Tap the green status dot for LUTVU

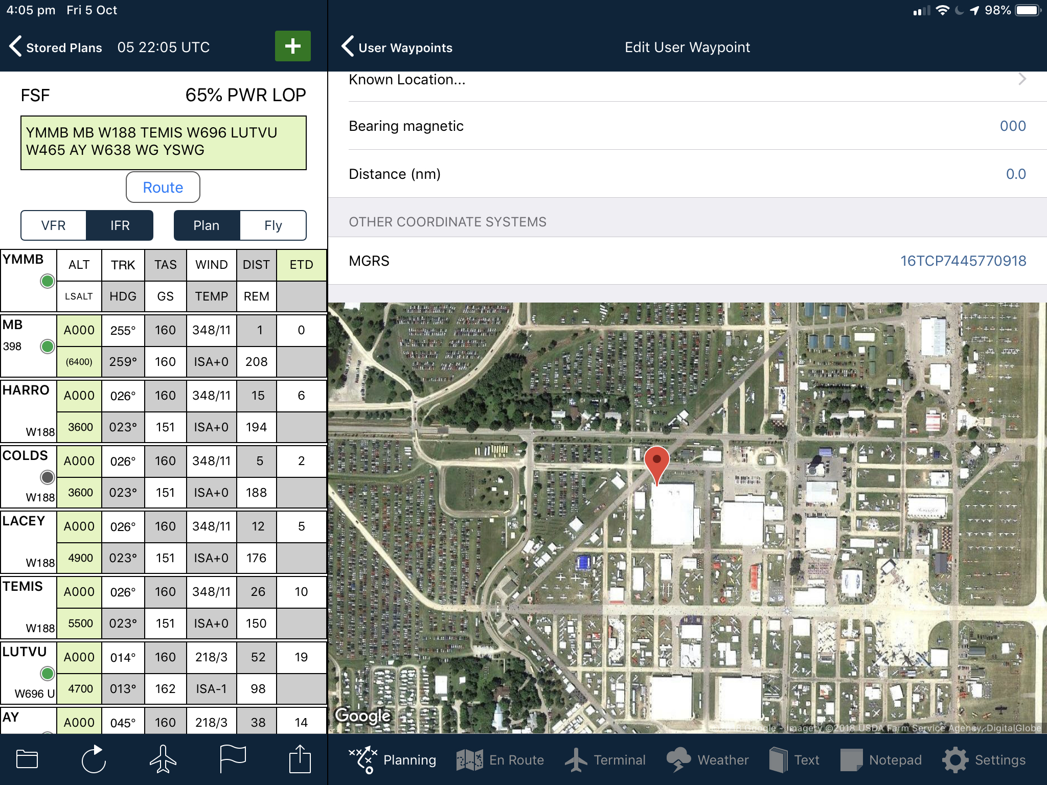pos(48,674)
